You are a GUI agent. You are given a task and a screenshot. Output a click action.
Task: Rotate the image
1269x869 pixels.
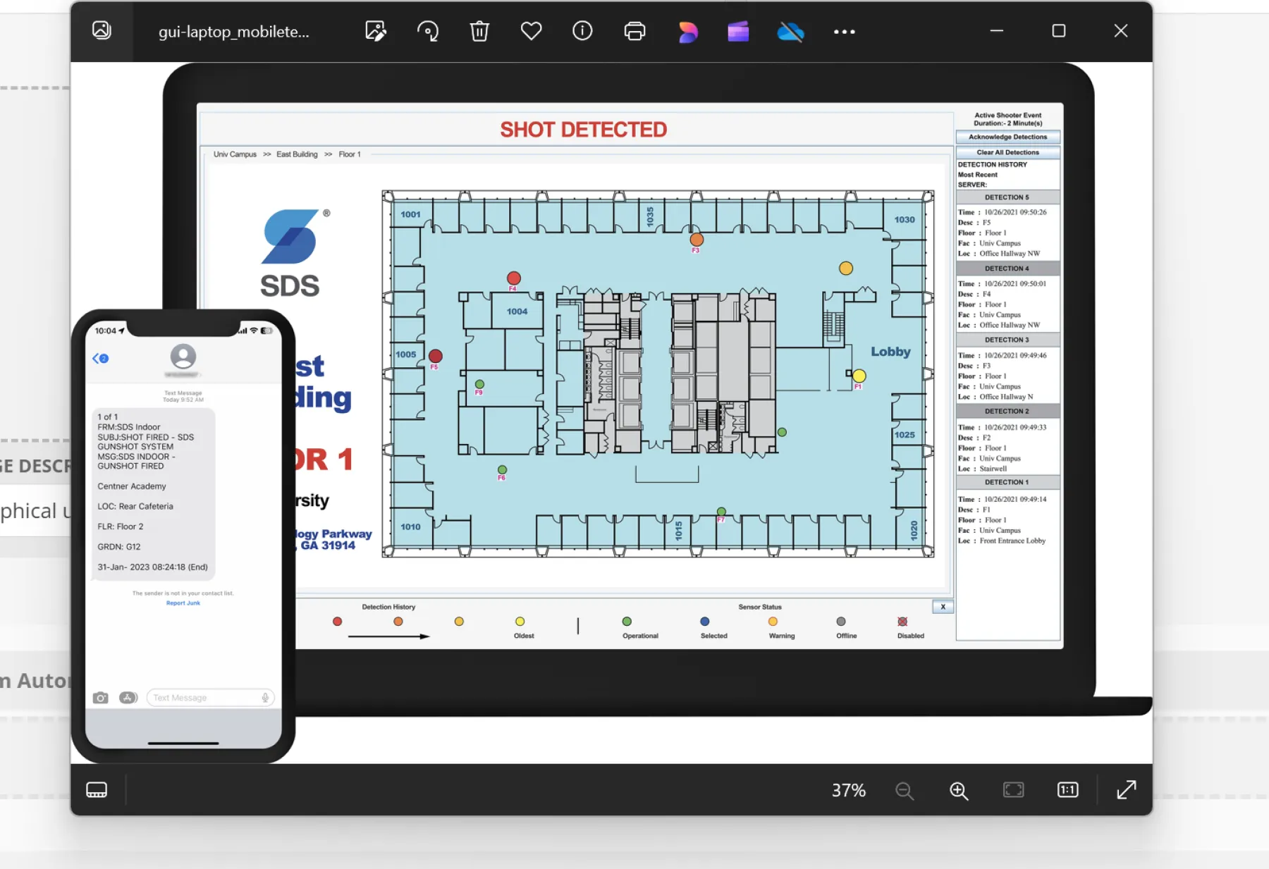coord(428,31)
